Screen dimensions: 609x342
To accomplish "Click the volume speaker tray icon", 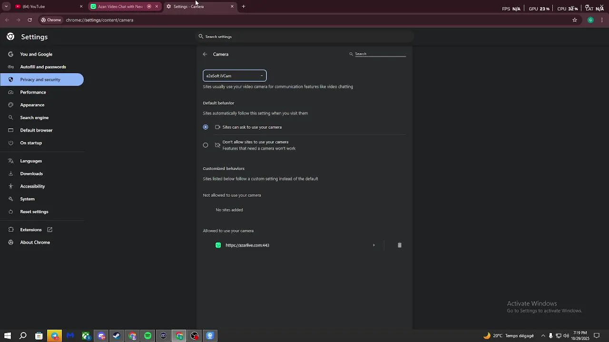I will (567, 336).
